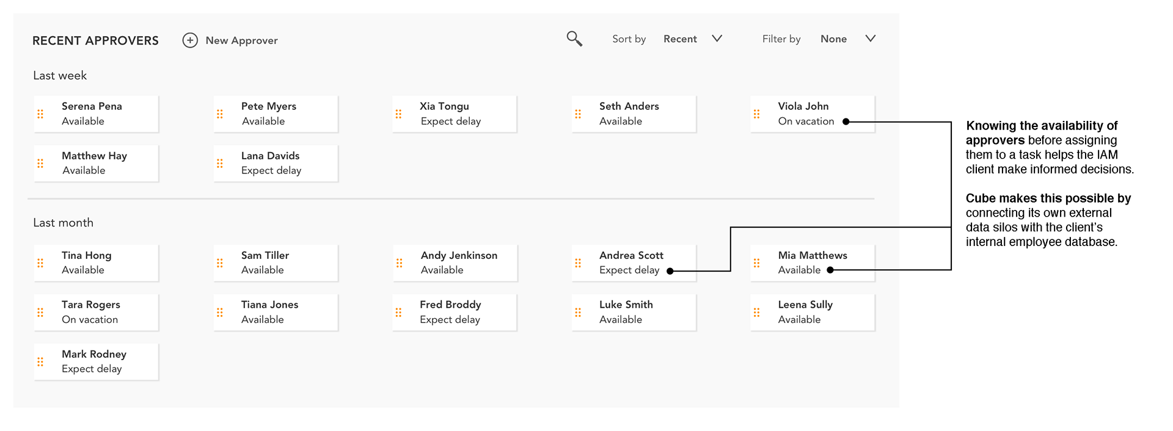Open the Filter by None dropdown chevron
The width and height of the screenshot is (1173, 431).
pyautogui.click(x=871, y=38)
